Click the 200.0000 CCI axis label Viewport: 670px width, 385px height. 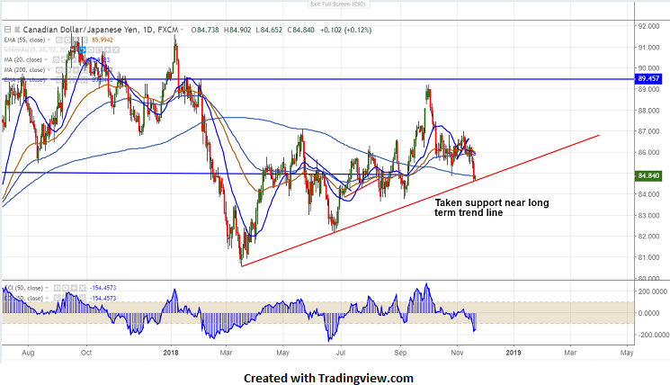coord(652,291)
